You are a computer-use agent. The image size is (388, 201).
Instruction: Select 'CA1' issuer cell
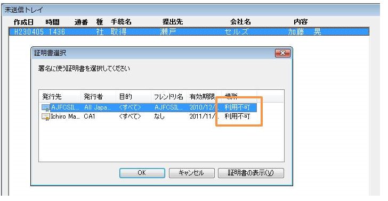[90, 116]
